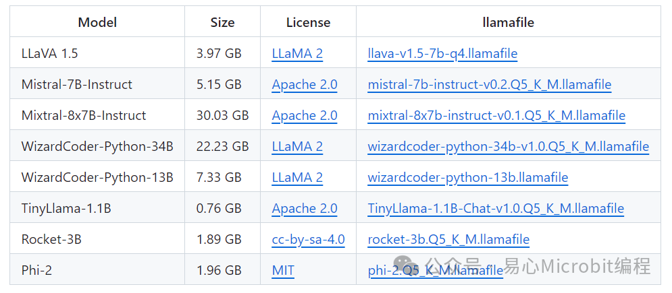Select the TinyLlama-1.1B model cell
Viewport: 672px width, 293px height.
(98, 207)
